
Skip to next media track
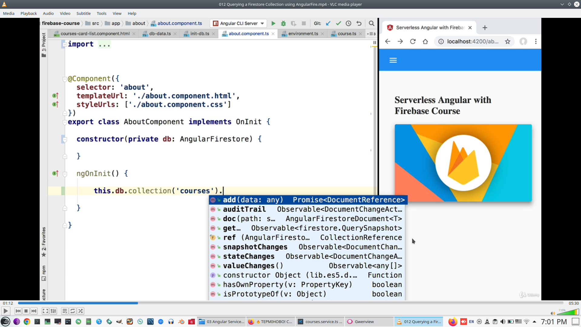click(x=34, y=311)
